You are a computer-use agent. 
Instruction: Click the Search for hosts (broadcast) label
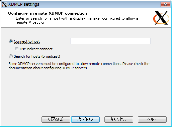pyautogui.click(x=37, y=56)
